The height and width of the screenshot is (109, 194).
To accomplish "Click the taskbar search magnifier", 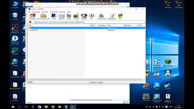I will pyautogui.click(x=19, y=107).
